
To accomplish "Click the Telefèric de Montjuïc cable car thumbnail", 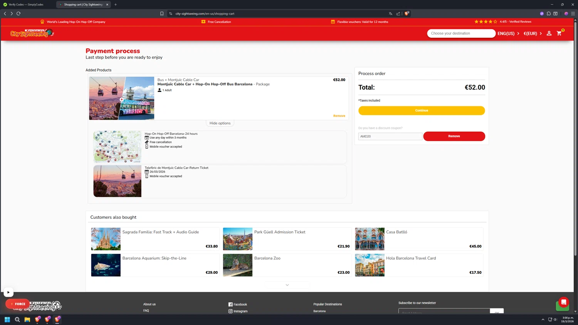I will 117,181.
